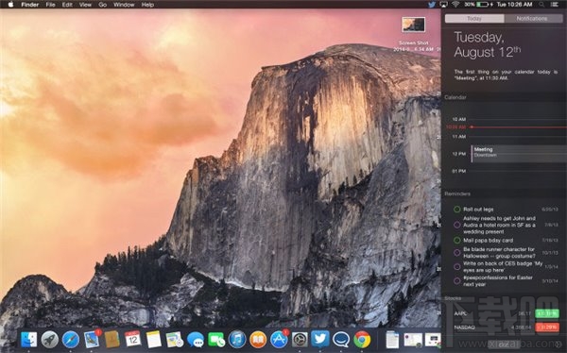This screenshot has width=567, height=353.
Task: Open the Window menu
Action: pyautogui.click(x=124, y=5)
